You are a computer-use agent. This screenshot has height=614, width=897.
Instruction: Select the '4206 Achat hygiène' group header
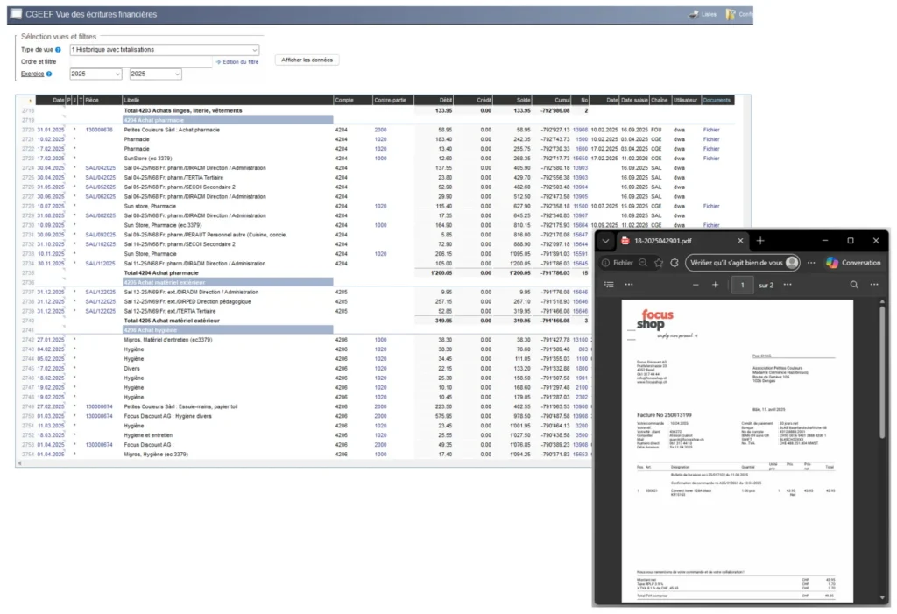228,330
